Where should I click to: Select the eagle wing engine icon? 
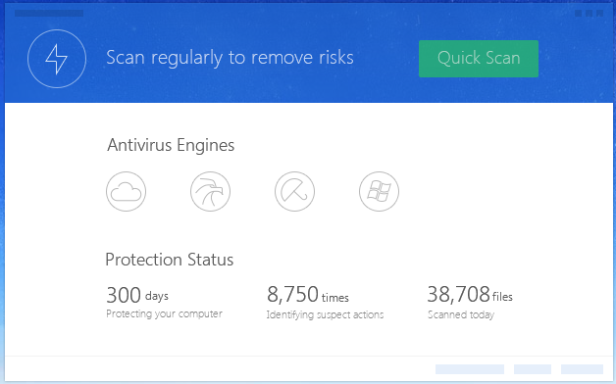pos(210,191)
